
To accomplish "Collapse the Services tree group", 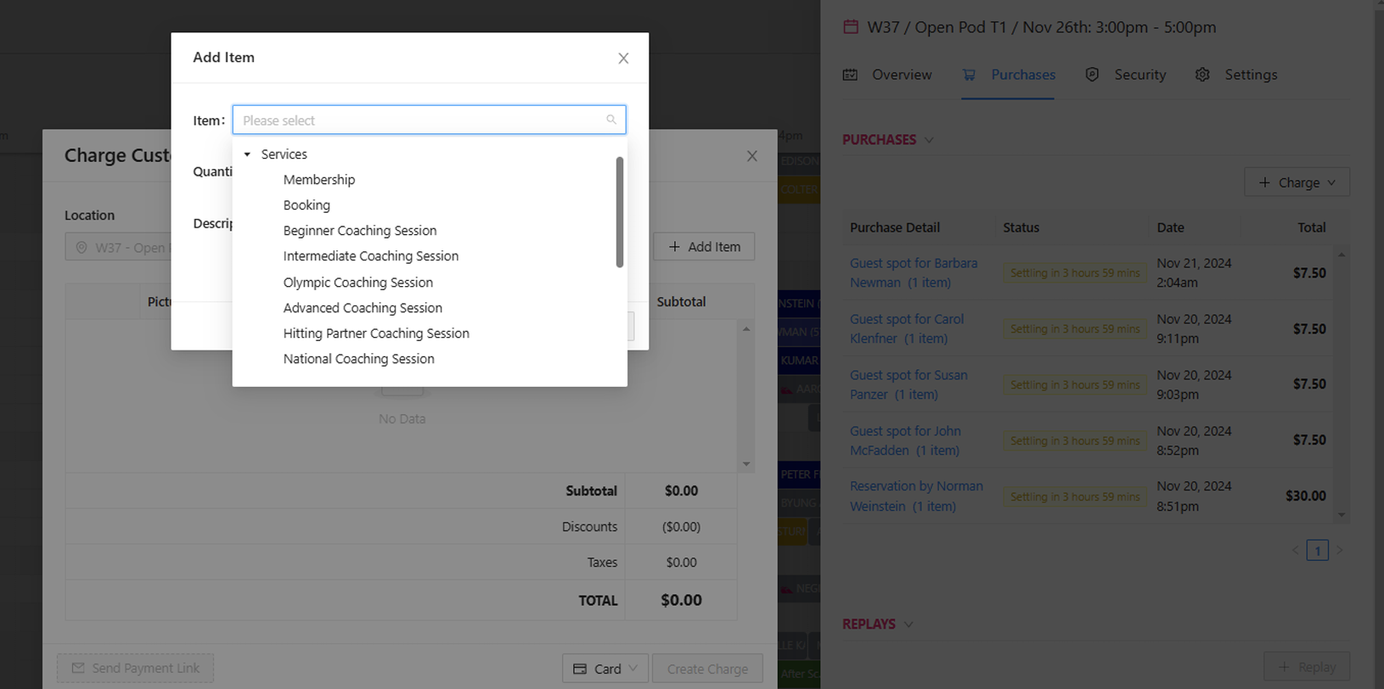I will point(248,154).
